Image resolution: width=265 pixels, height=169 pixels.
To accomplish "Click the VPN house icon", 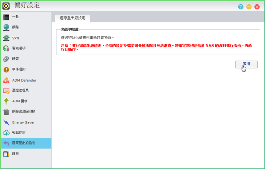I will 6,38.
